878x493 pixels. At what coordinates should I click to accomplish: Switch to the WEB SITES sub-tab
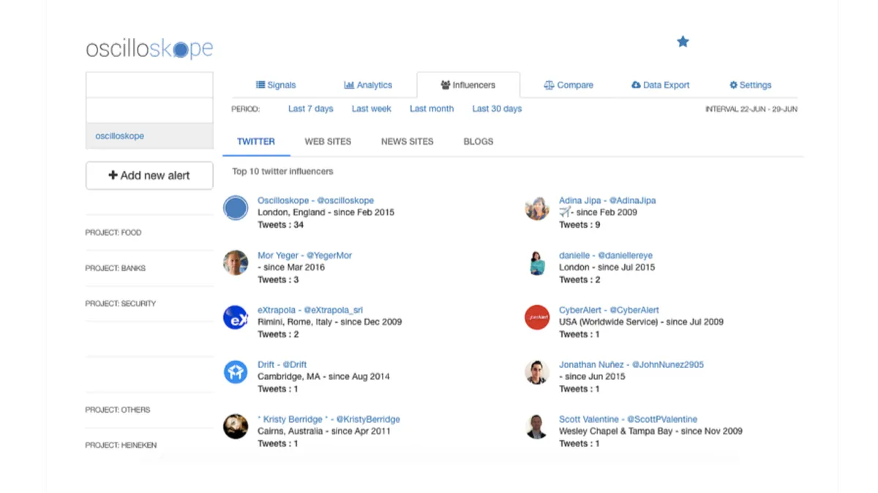pos(328,142)
